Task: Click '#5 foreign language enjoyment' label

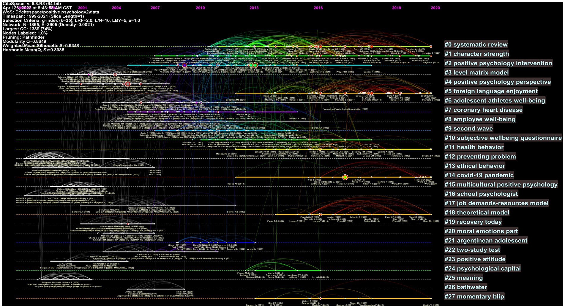Action: point(491,91)
